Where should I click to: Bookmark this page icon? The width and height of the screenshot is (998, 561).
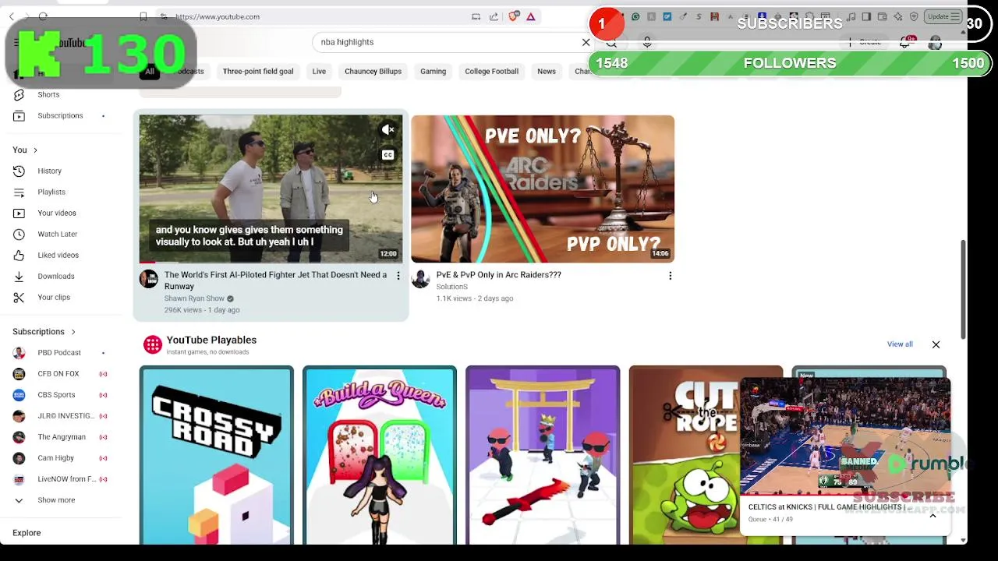143,16
